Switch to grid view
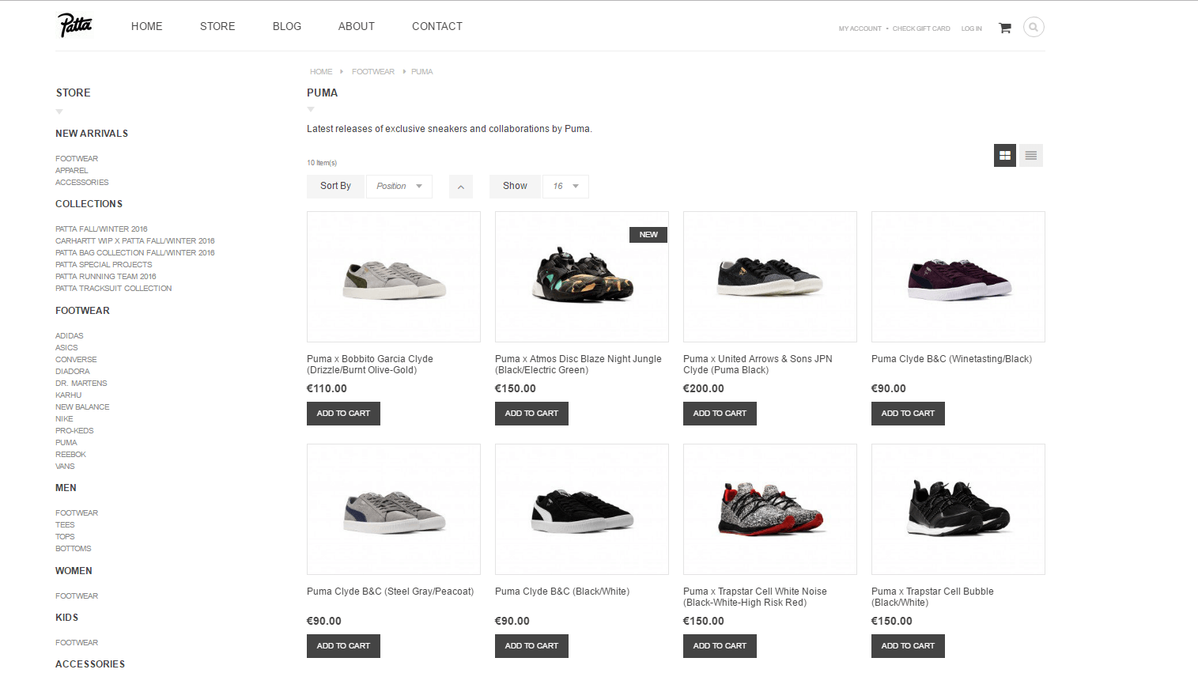This screenshot has width=1198, height=673. tap(1005, 156)
